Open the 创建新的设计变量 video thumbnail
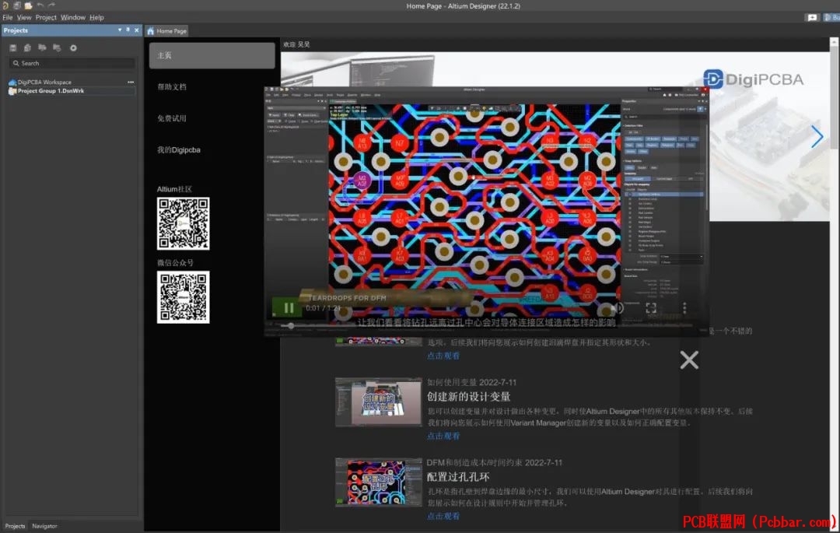Image resolution: width=840 pixels, height=533 pixels. pos(379,402)
